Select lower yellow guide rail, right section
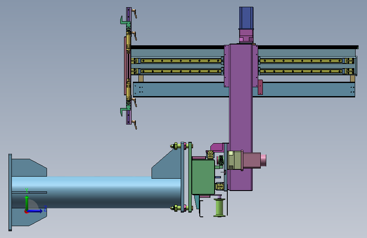This screenshot has width=367, height=238. click(301, 71)
